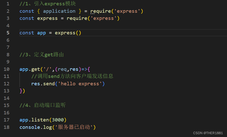
Task: Click line number 18 in the gutter
Action: point(6,127)
